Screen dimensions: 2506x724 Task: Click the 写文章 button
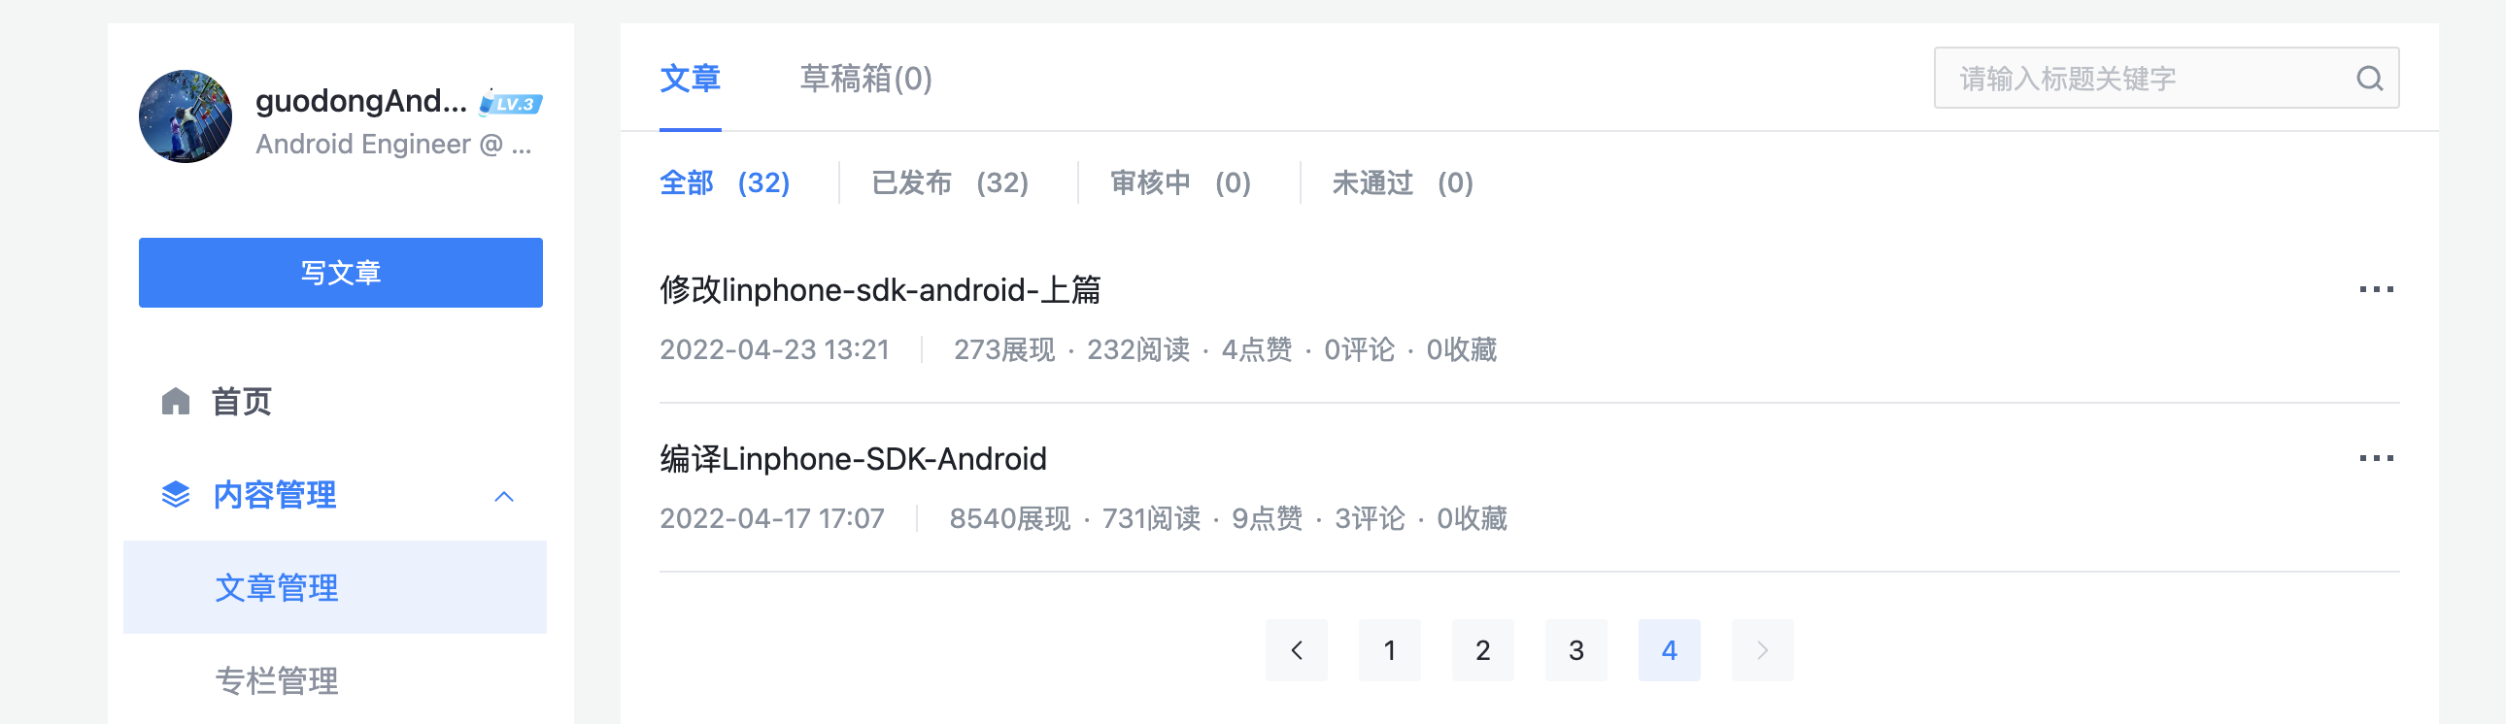[x=341, y=273]
